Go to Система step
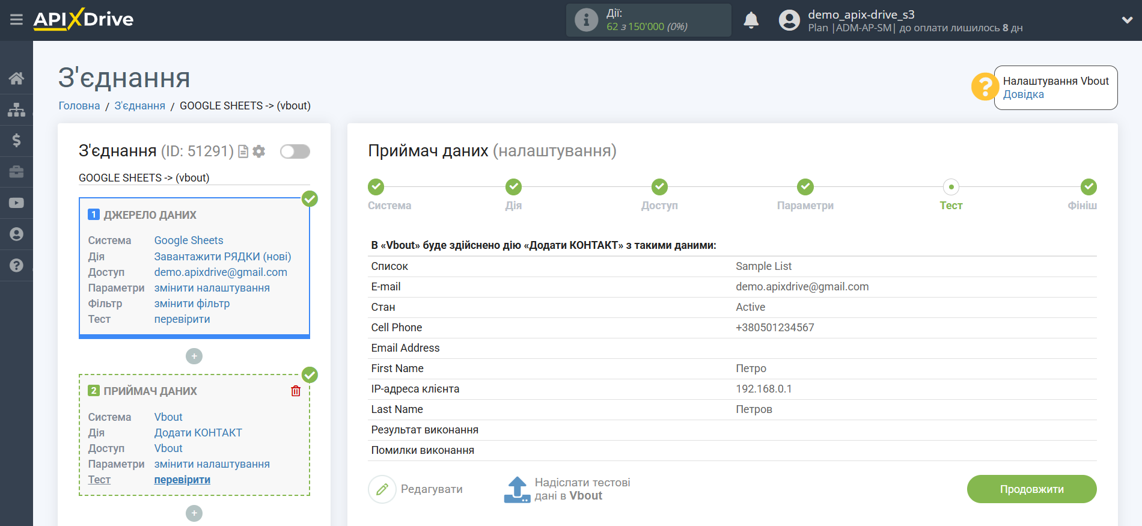Viewport: 1142px width, 526px height. pyautogui.click(x=376, y=187)
